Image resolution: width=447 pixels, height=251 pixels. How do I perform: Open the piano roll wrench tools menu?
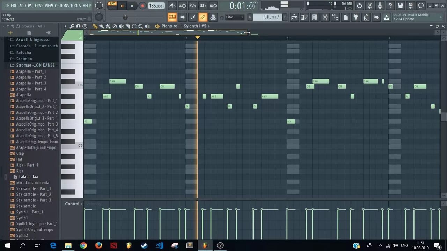[72, 26]
